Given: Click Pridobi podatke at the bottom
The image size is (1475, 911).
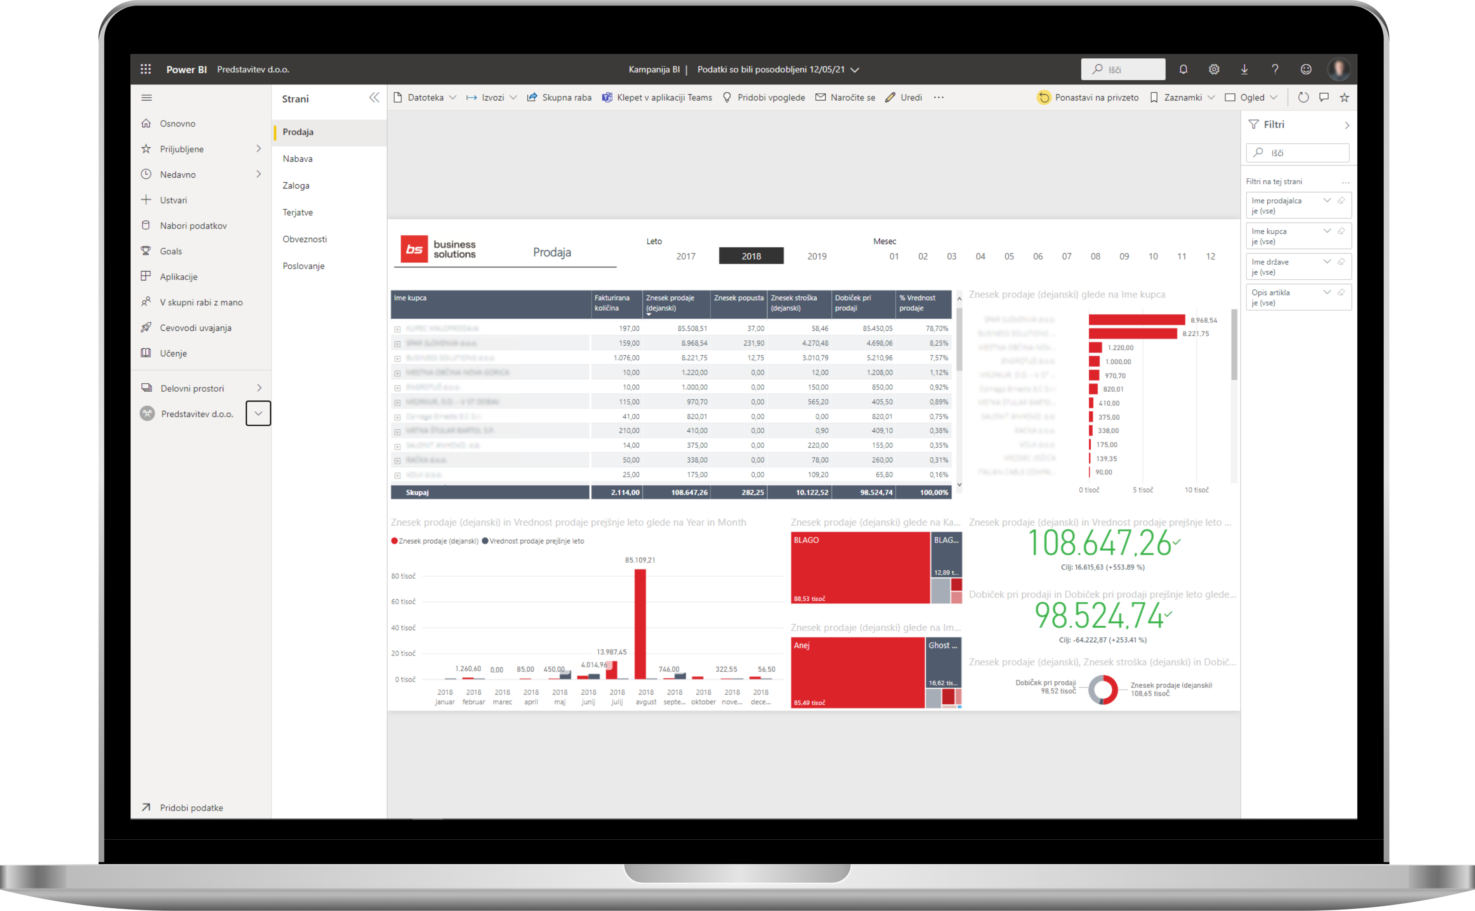Looking at the screenshot, I should coord(192,807).
